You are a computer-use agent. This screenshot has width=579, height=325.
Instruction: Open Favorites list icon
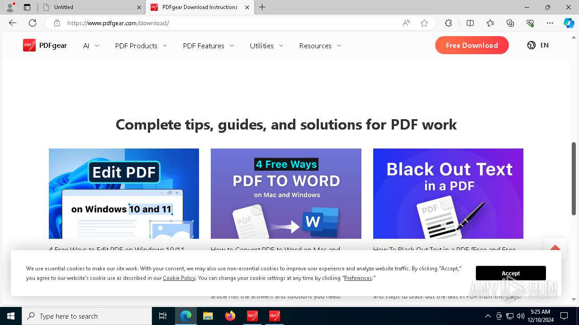[x=490, y=23]
